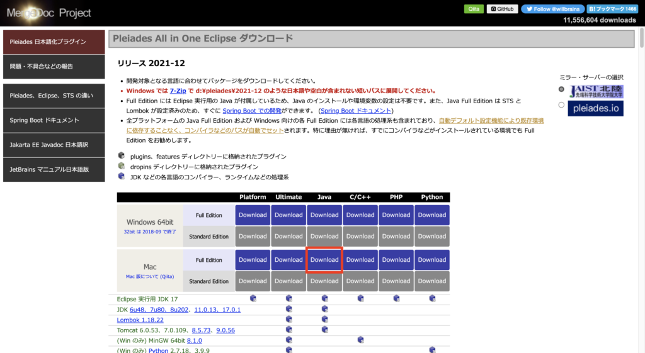Screen dimensions: 645x353
Task: Click the pleiades.io mirror logo
Action: click(x=596, y=108)
